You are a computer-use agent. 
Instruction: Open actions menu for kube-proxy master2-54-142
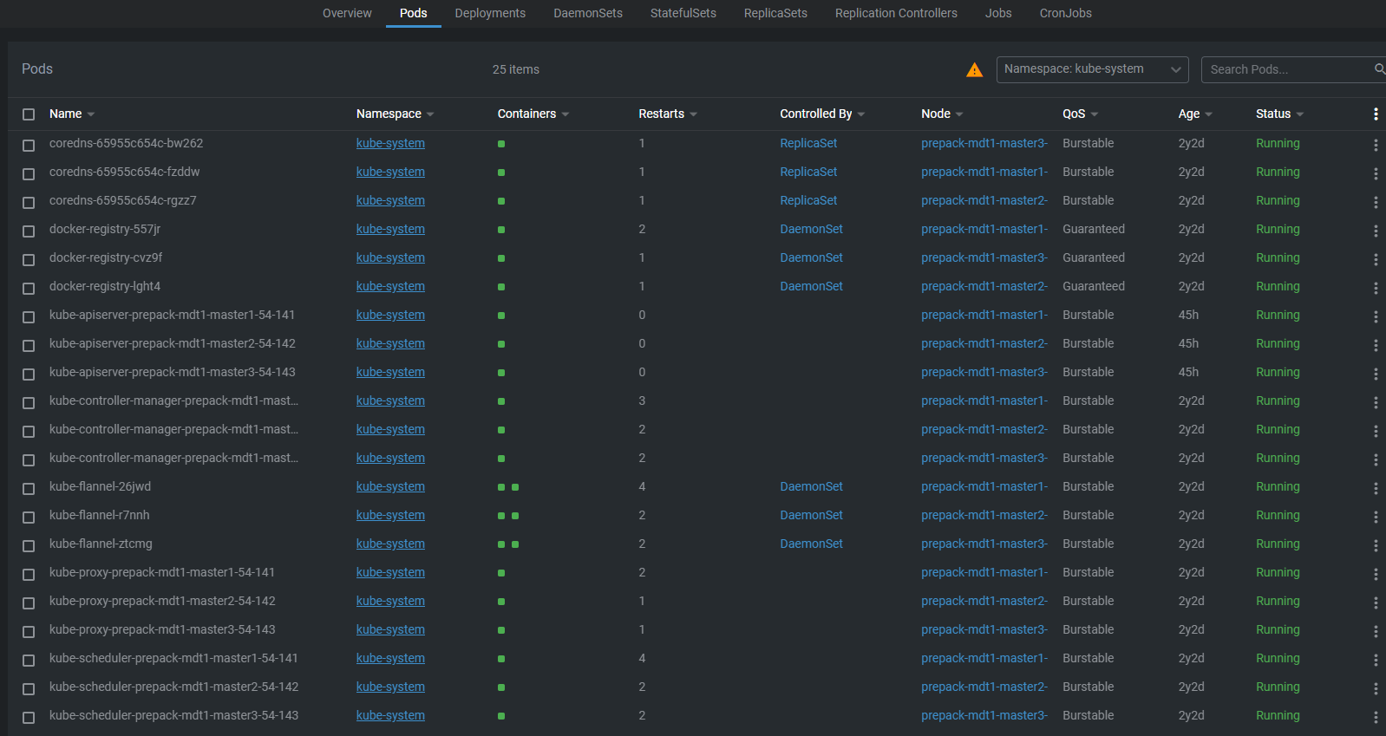(1376, 602)
